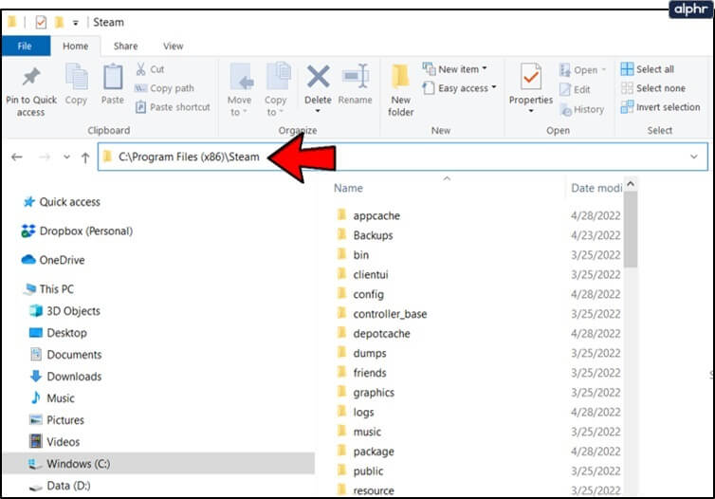Click the Pin to Quick access icon
Viewport: 715px width, 499px height.
[31, 78]
